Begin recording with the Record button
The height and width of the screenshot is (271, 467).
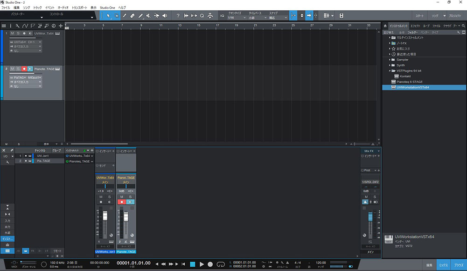click(210, 264)
